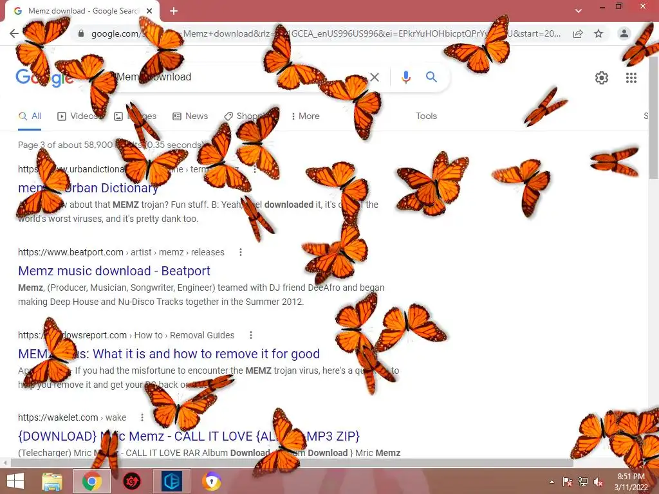Click the muted volume tray icon
This screenshot has width=659, height=494.
(x=599, y=482)
